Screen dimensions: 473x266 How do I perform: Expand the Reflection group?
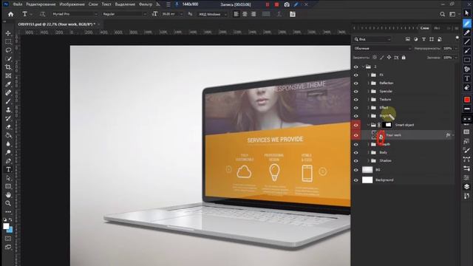[368, 83]
